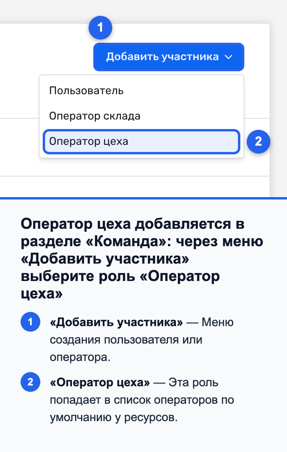Click the empty white card area left of menu

[x=19, y=72]
